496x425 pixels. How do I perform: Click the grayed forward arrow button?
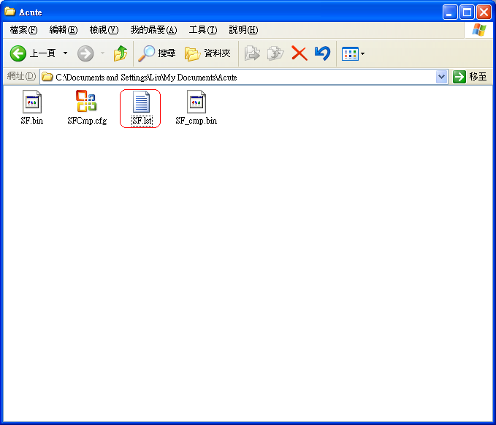click(85, 53)
